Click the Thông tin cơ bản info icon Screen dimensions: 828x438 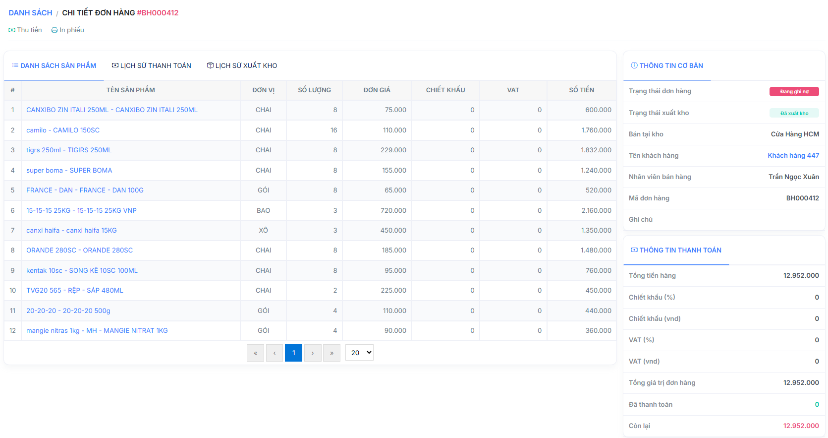pyautogui.click(x=634, y=65)
